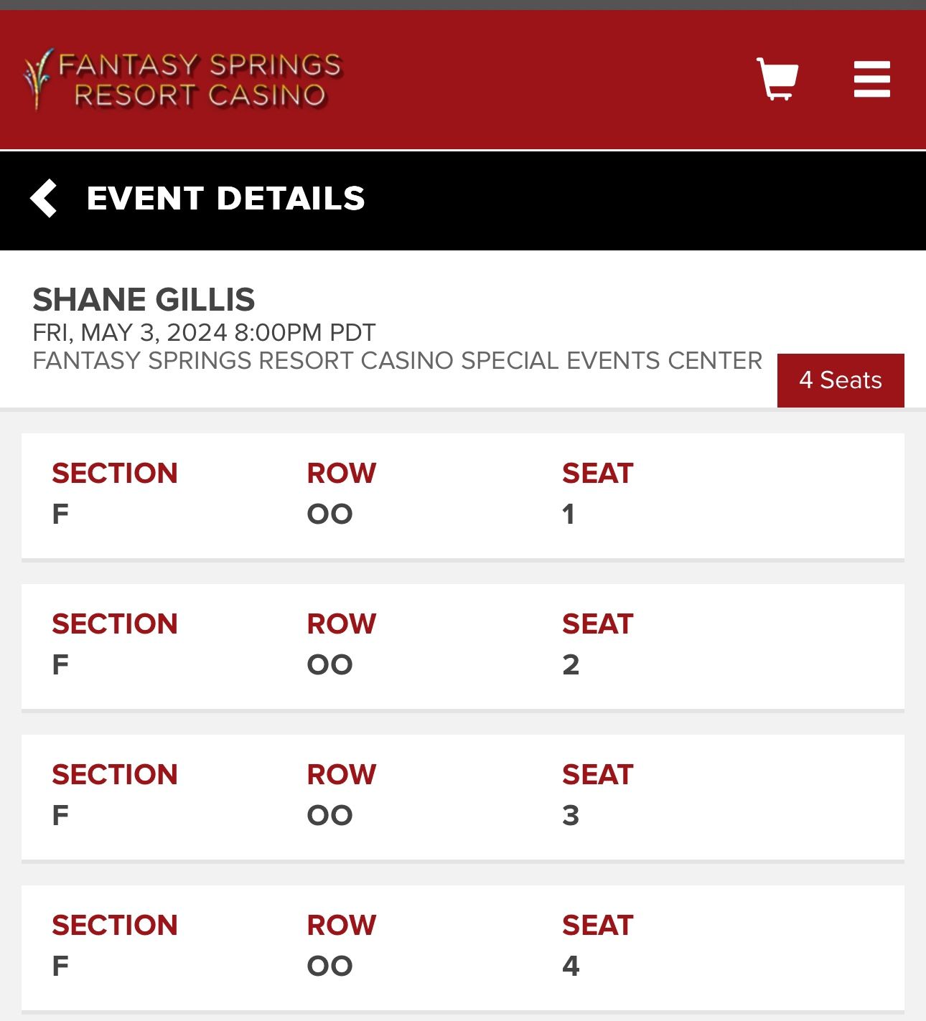
Task: Click the Event Details header title
Action: pos(225,198)
